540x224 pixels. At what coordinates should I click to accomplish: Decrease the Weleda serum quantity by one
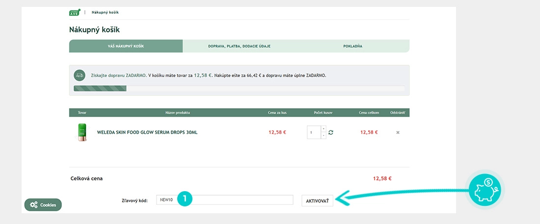coord(324,136)
